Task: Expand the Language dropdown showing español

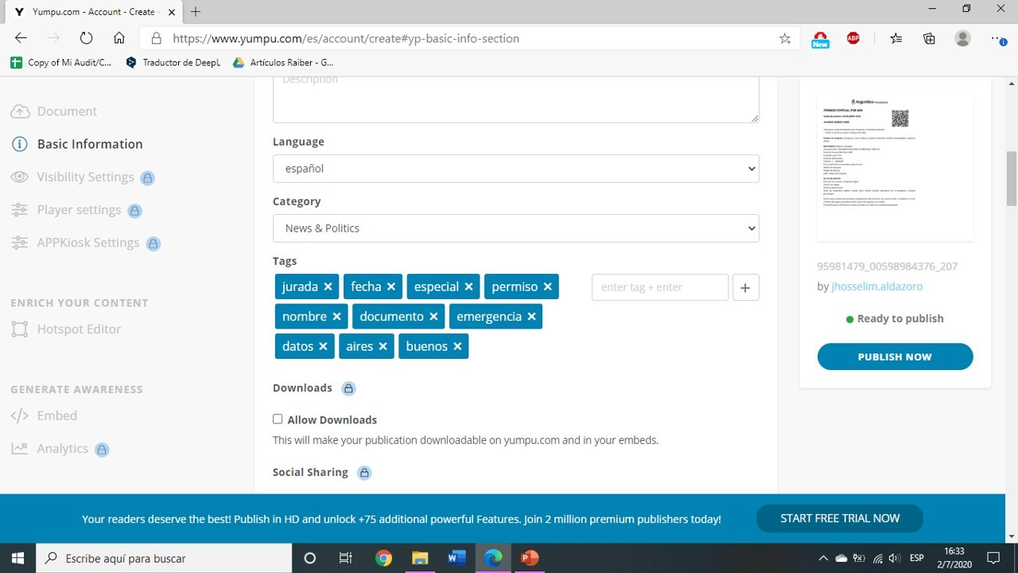Action: coord(515,169)
